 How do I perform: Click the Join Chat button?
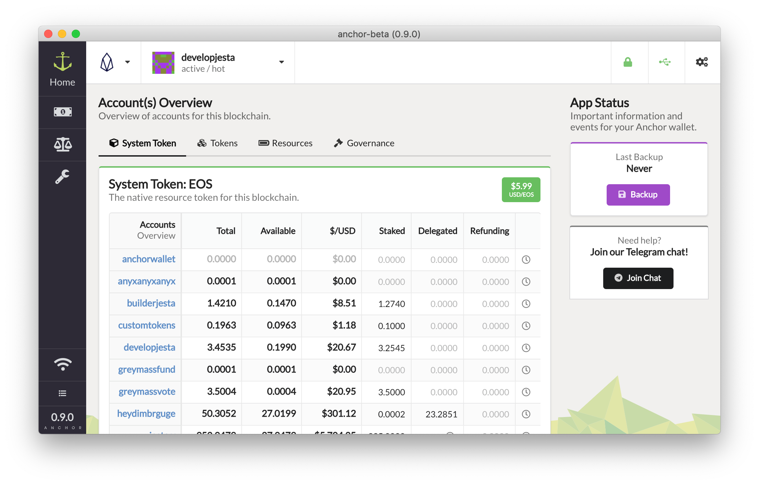click(638, 278)
